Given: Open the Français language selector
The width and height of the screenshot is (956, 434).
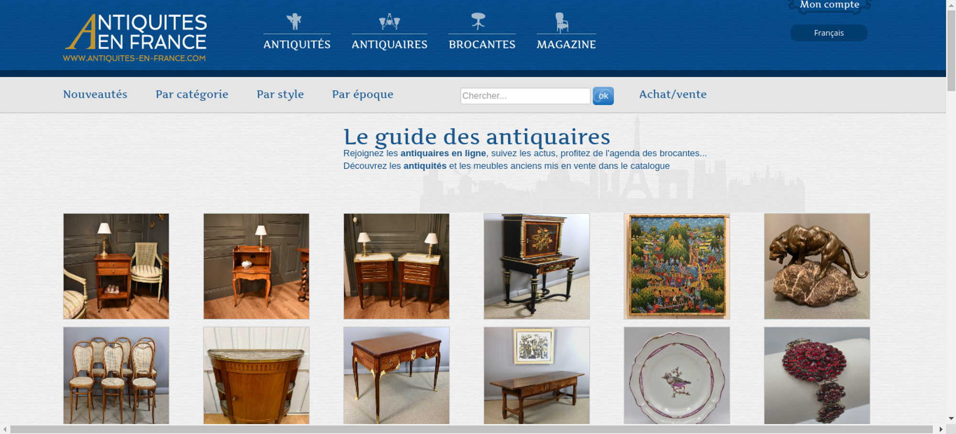Looking at the screenshot, I should [x=829, y=33].
